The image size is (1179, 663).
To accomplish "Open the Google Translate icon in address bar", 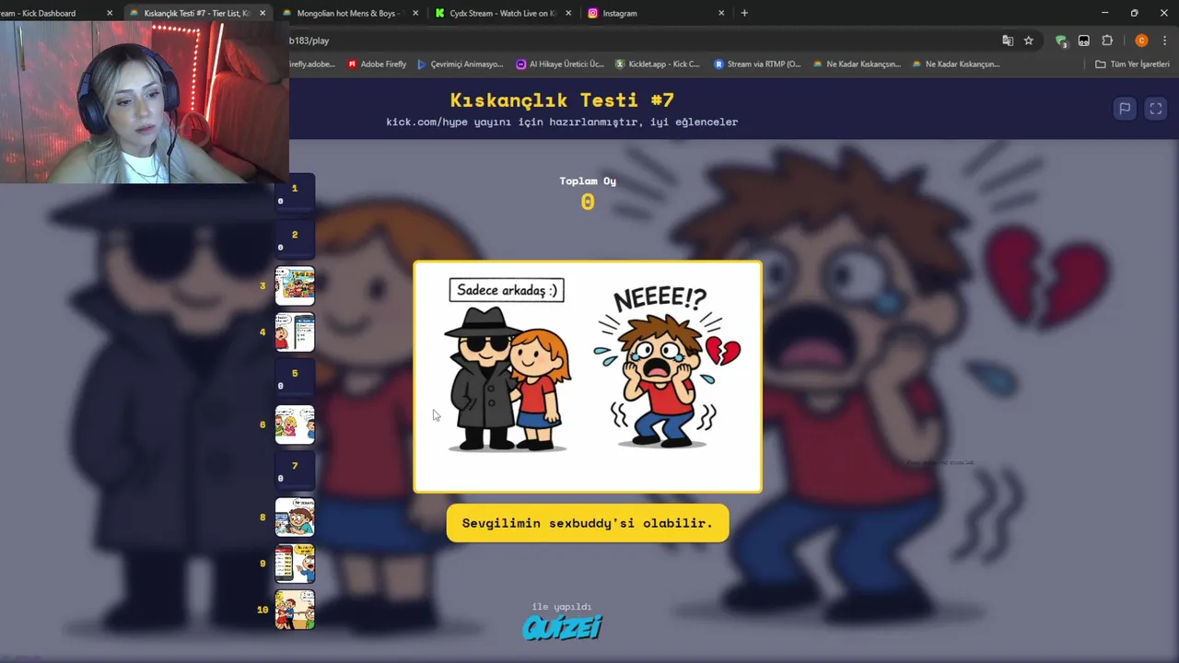I will point(1008,41).
